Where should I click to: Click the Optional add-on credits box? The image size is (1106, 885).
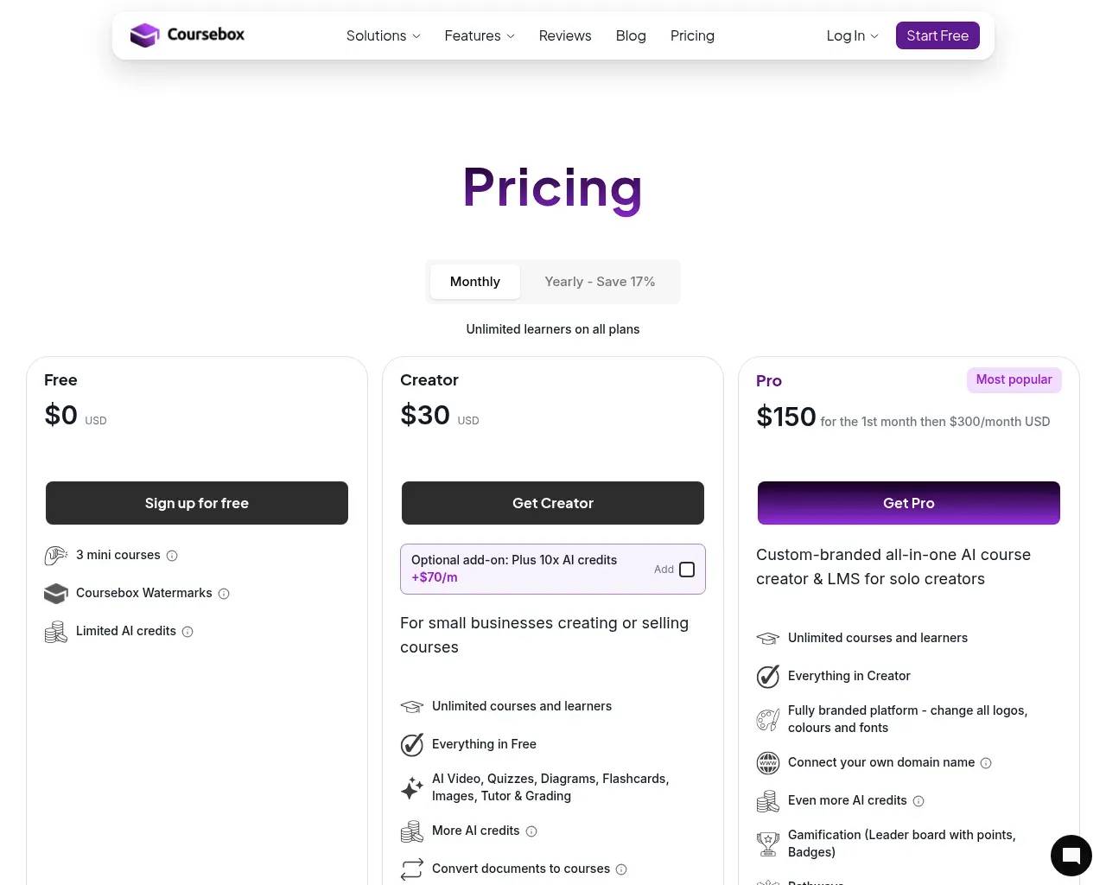[x=553, y=569]
